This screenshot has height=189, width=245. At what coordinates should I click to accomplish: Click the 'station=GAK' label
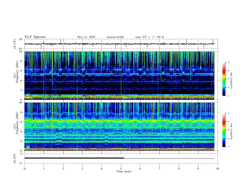[x=115, y=37]
